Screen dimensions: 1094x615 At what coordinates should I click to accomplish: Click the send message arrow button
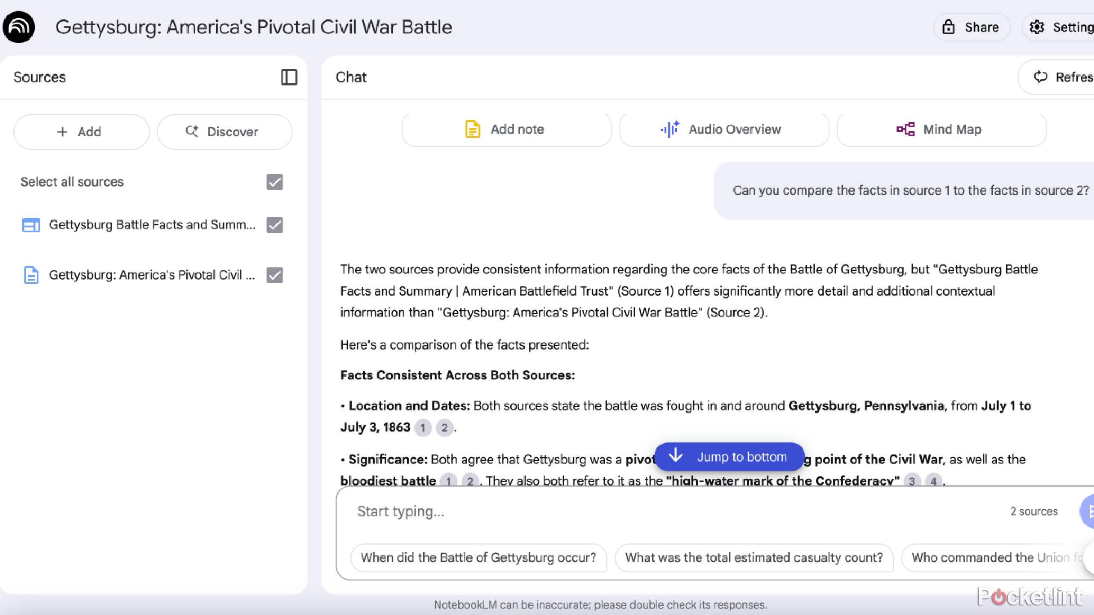[x=1088, y=511]
